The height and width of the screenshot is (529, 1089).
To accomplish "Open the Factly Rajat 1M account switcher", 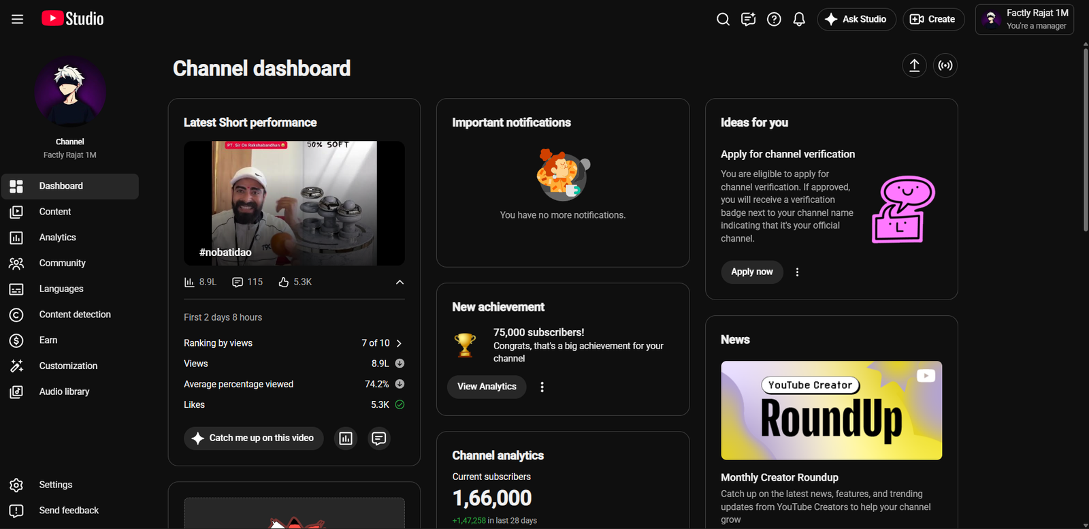I will click(1024, 19).
